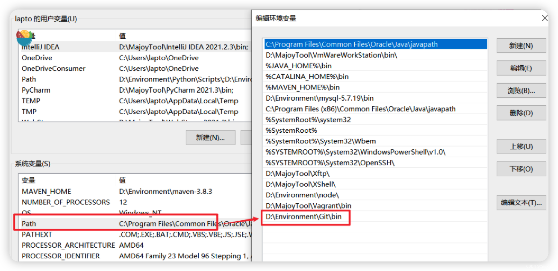This screenshot has width=558, height=271.
Task: Close the 编辑环境变量 dialog
Action: pos(545,18)
